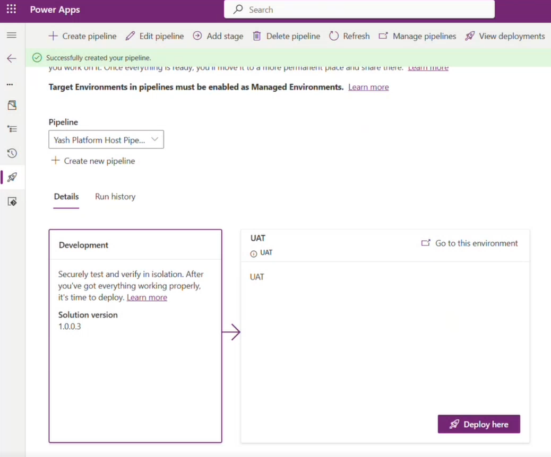The width and height of the screenshot is (551, 457).
Task: Click the bottom sidebar solution check icon
Action: pos(12,201)
